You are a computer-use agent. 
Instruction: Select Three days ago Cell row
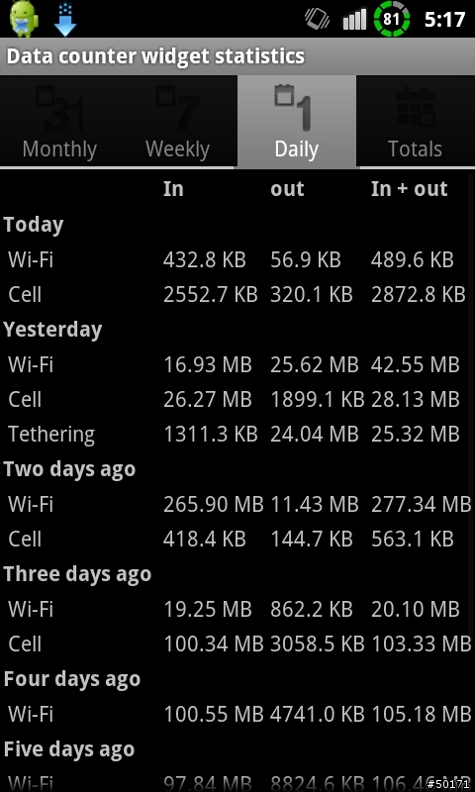click(237, 644)
